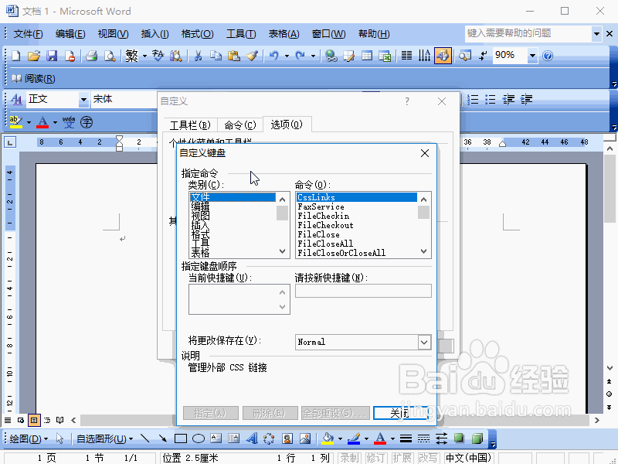Click the Redo arrow icon
Image resolution: width=618 pixels, height=464 pixels.
click(300, 56)
